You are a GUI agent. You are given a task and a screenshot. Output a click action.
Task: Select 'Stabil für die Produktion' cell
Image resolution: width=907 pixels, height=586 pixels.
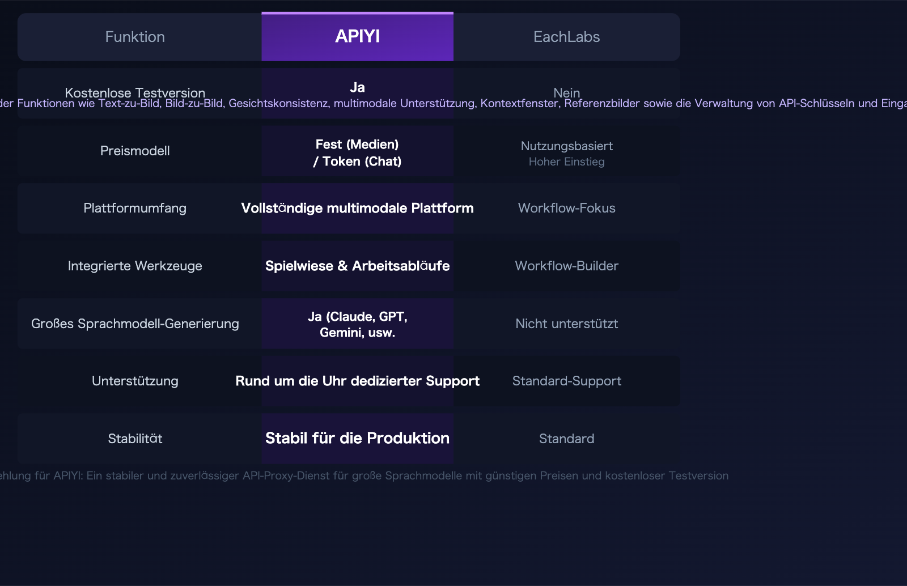pos(357,438)
